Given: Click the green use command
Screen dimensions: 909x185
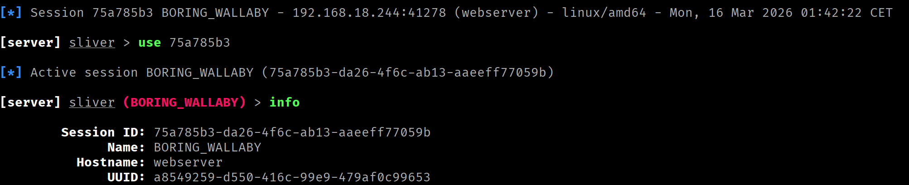Looking at the screenshot, I should (x=150, y=43).
